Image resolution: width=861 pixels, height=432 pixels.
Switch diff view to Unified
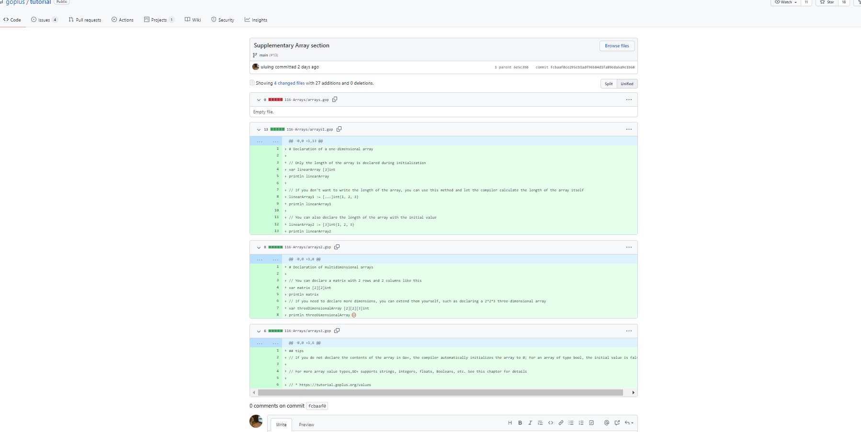(x=627, y=84)
